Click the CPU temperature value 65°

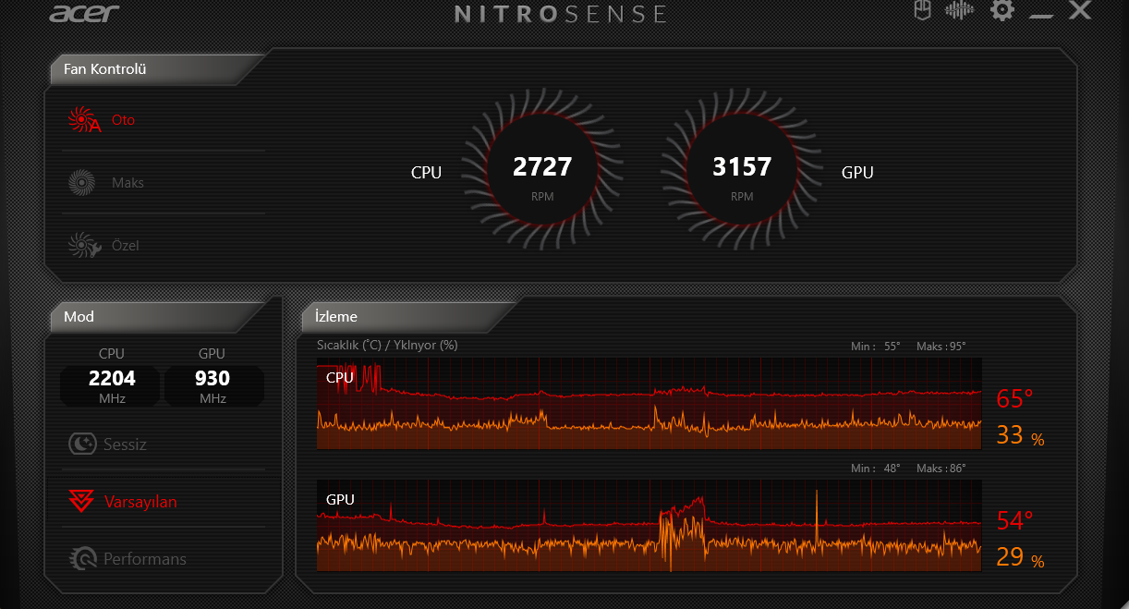[x=1014, y=399]
